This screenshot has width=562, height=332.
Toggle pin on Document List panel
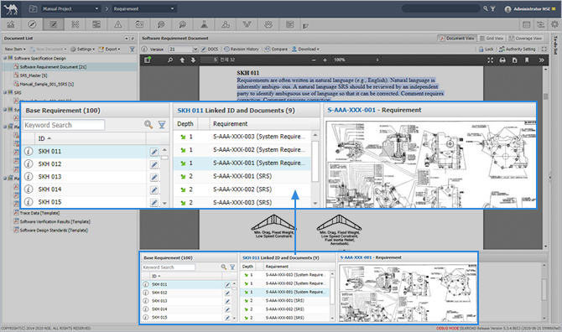tap(133, 39)
